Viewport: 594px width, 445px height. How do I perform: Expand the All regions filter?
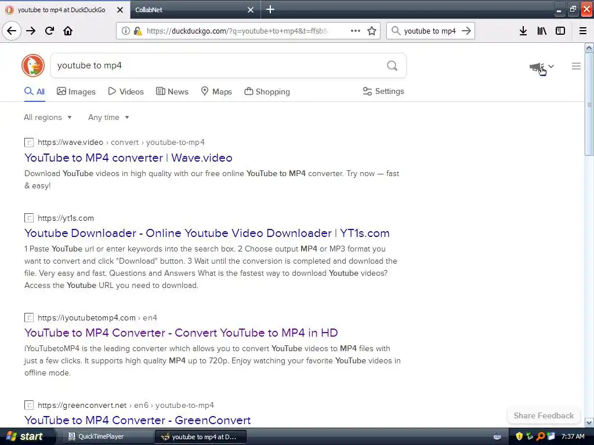(x=48, y=117)
